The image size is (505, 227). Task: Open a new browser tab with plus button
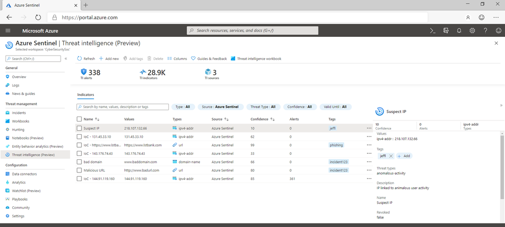click(85, 5)
